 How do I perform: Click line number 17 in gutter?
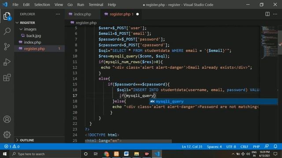tap(75, 96)
